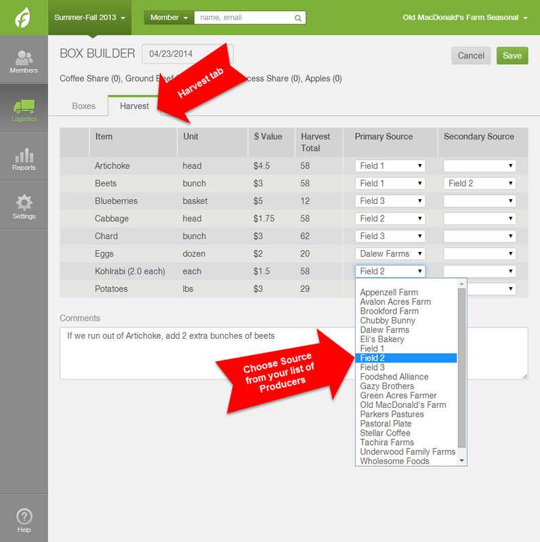Screen dimensions: 540x542
Task: Open Cabbage secondary source dropdown
Action: pos(480,218)
